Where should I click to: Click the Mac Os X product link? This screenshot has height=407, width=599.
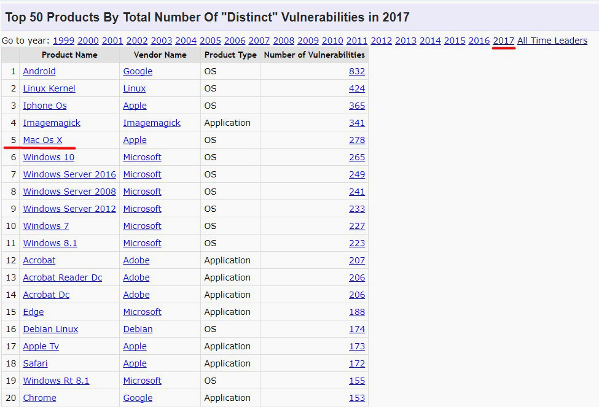pyautogui.click(x=42, y=140)
